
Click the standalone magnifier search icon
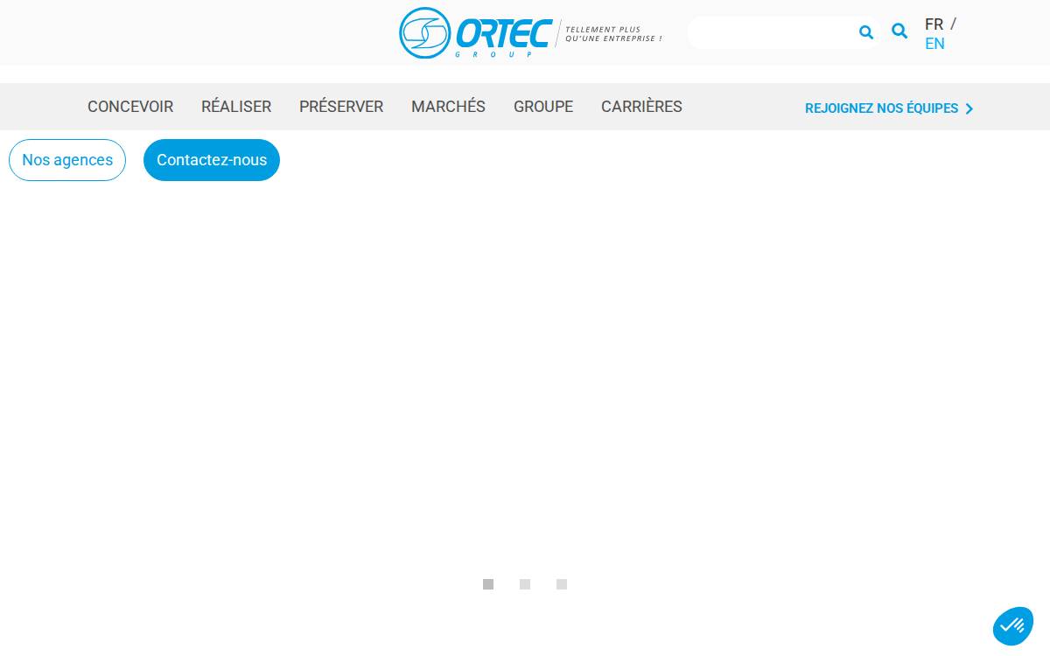899,31
